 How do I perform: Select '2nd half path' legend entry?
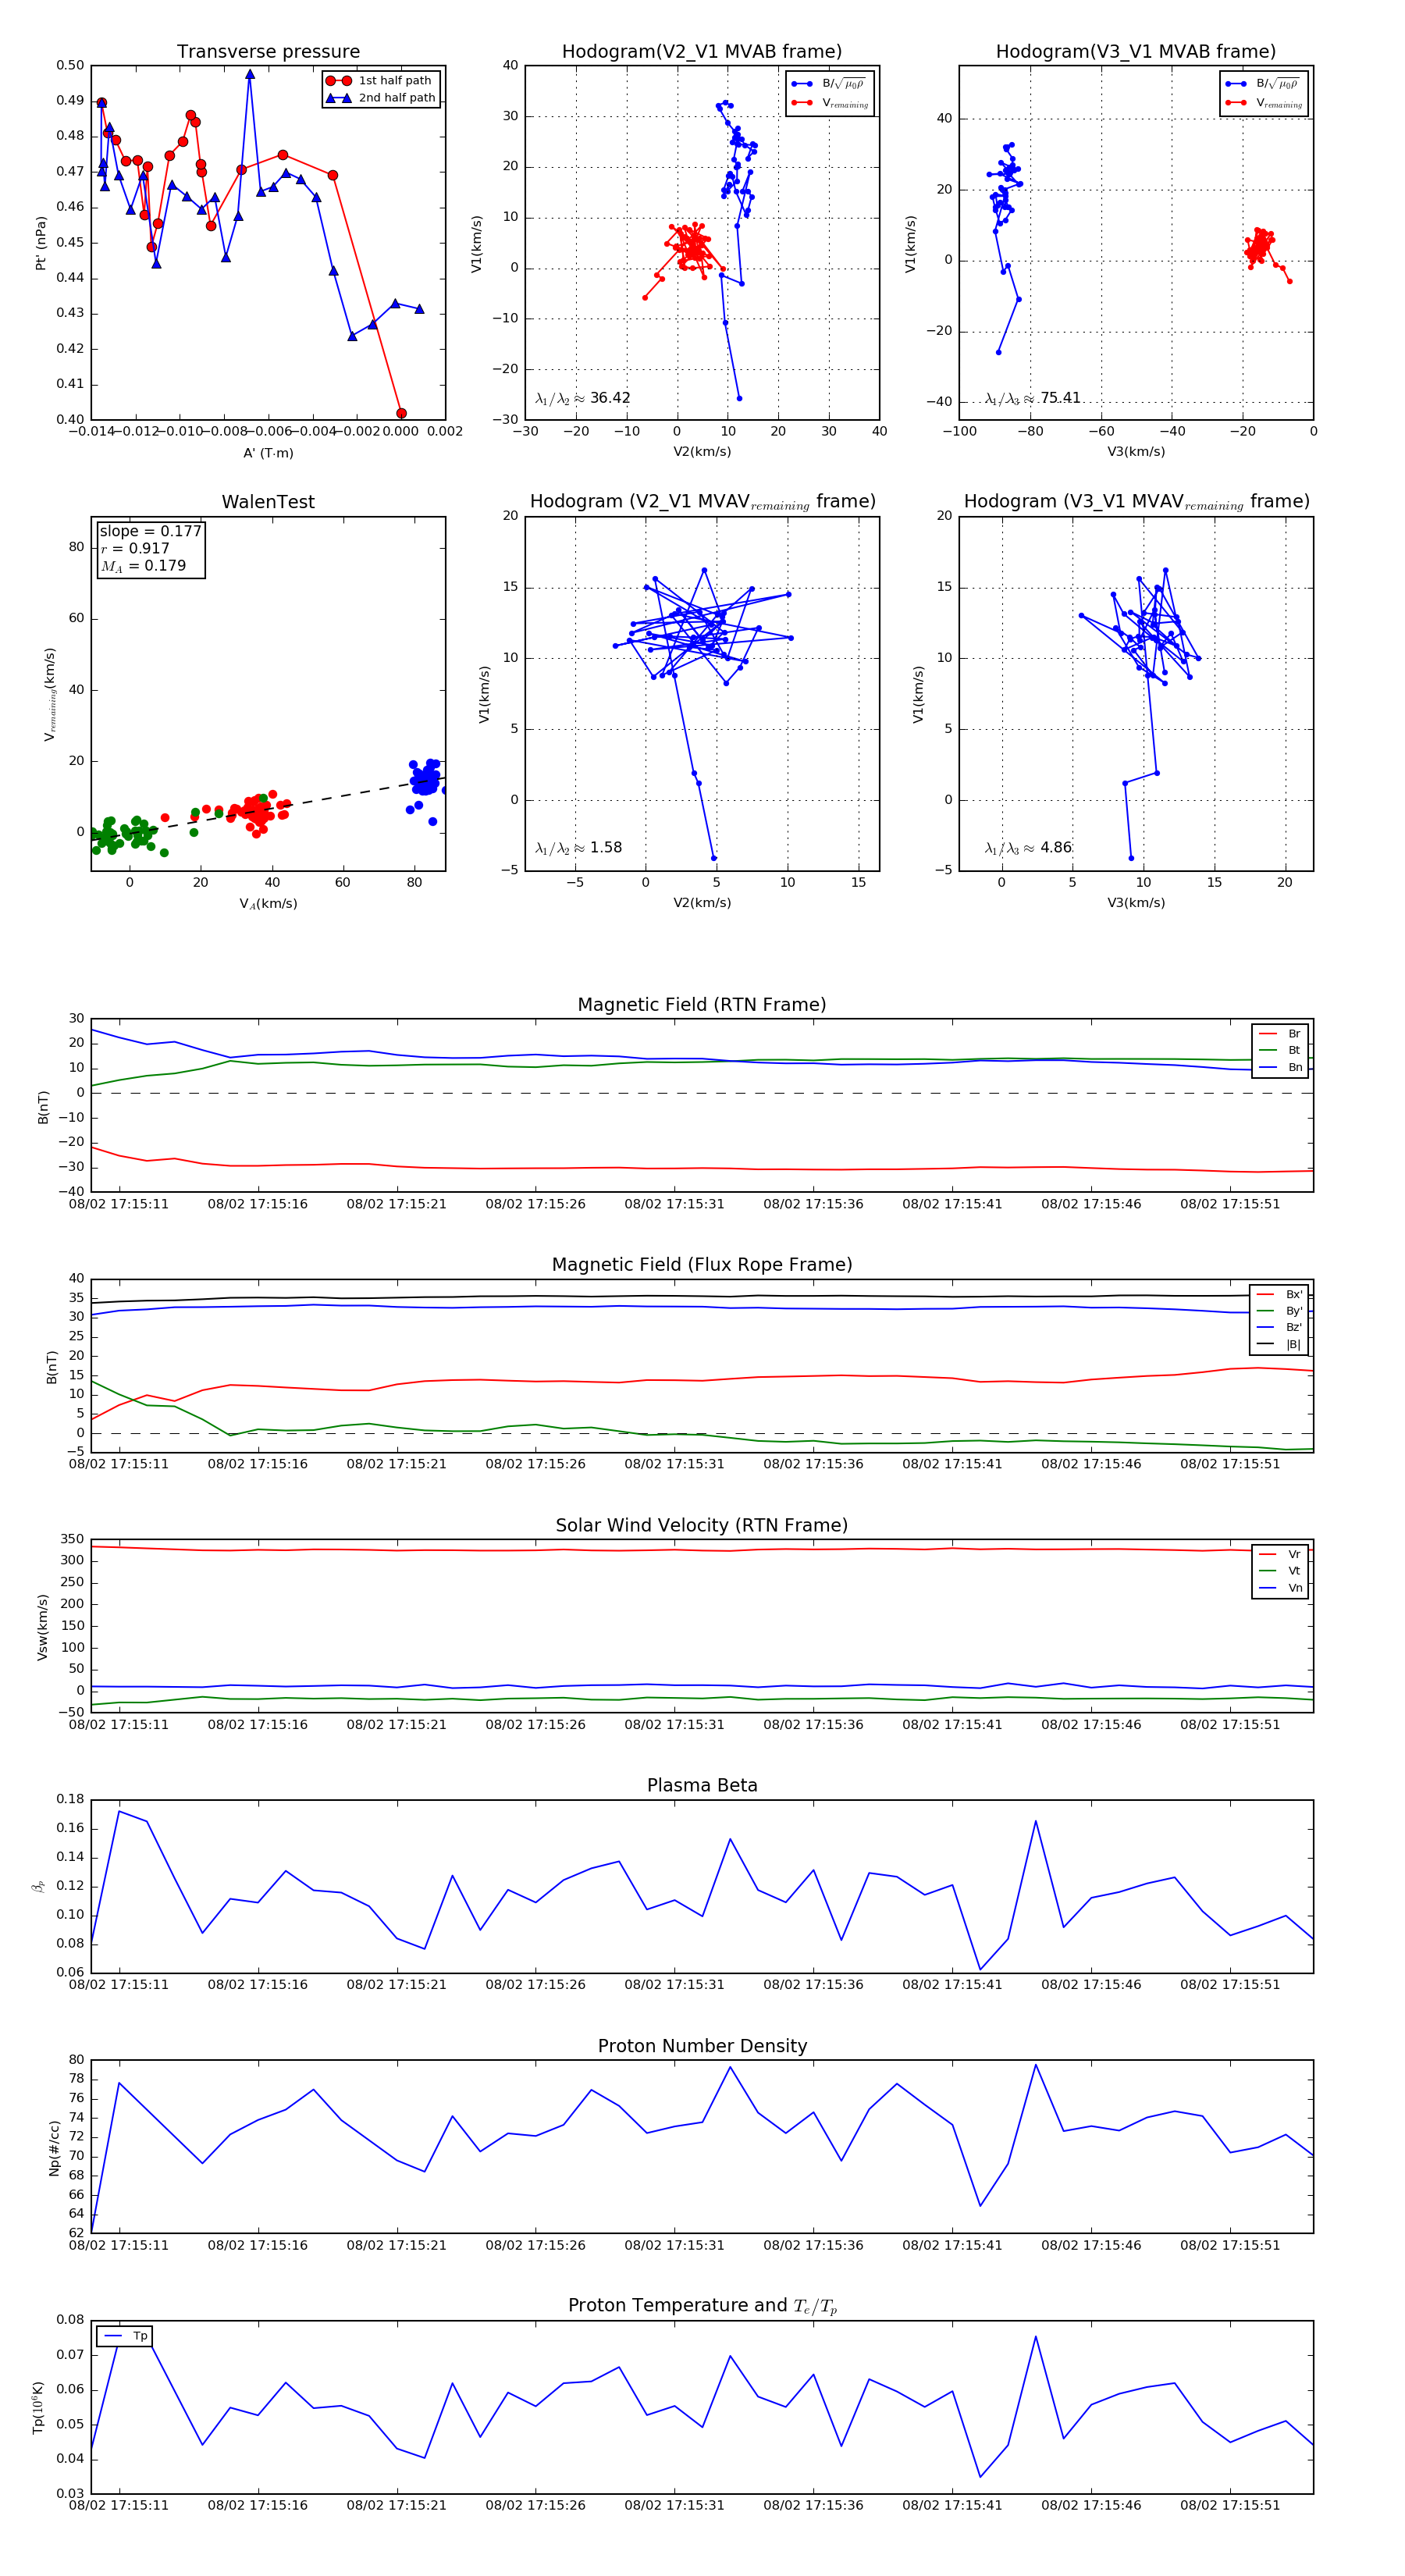(381, 98)
